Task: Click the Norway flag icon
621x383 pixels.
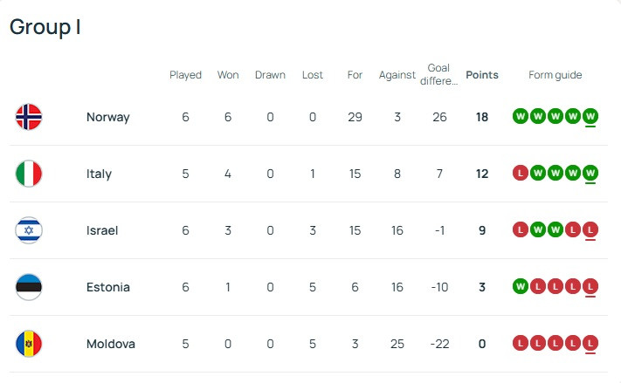Action: coord(29,117)
